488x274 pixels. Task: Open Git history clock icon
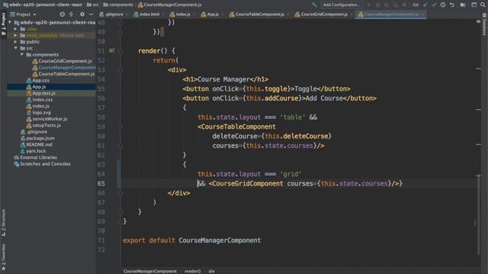pos(443,5)
